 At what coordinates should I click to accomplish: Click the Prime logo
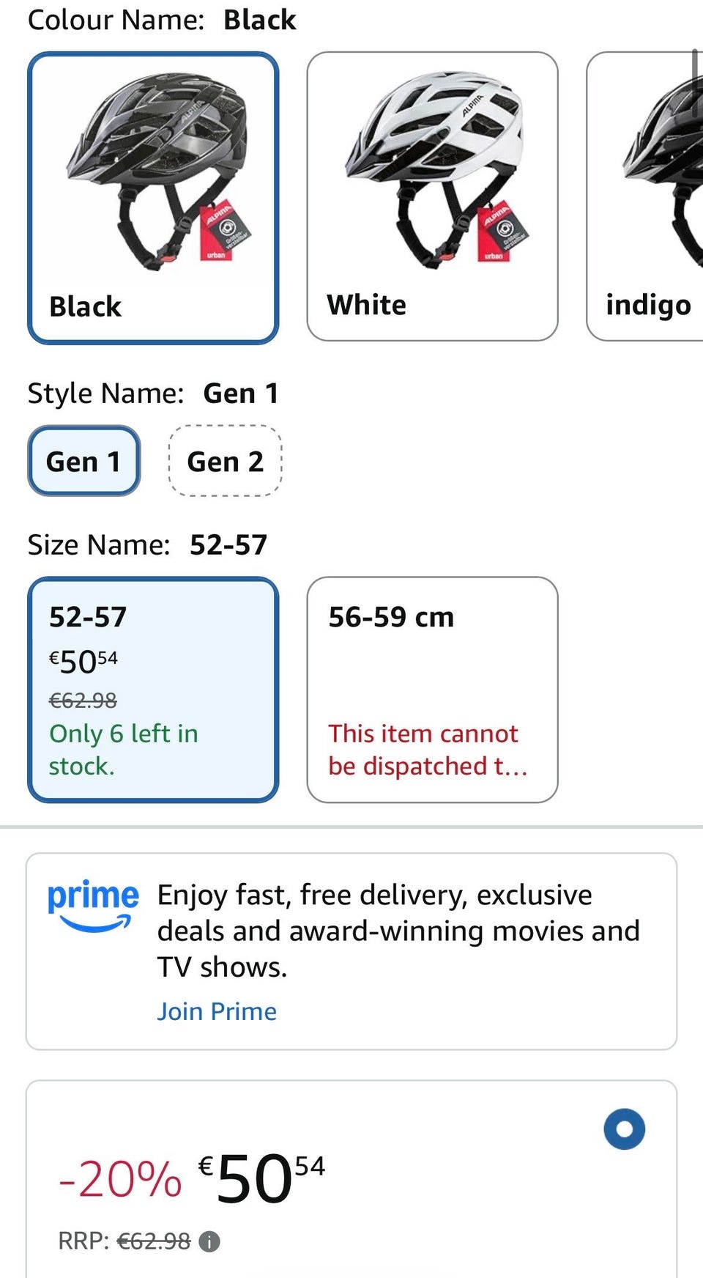pos(92,906)
